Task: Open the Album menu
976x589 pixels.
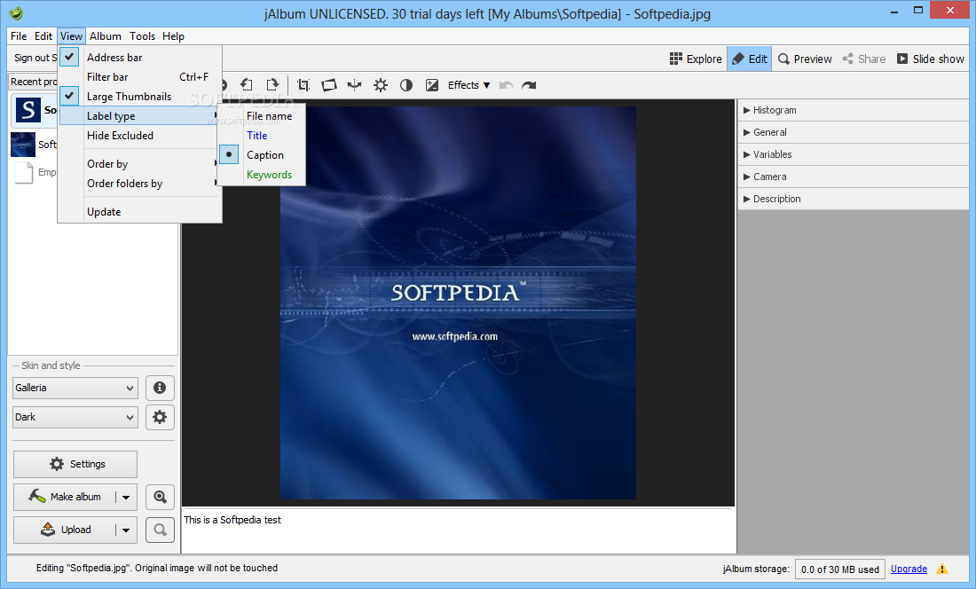Action: (x=106, y=36)
